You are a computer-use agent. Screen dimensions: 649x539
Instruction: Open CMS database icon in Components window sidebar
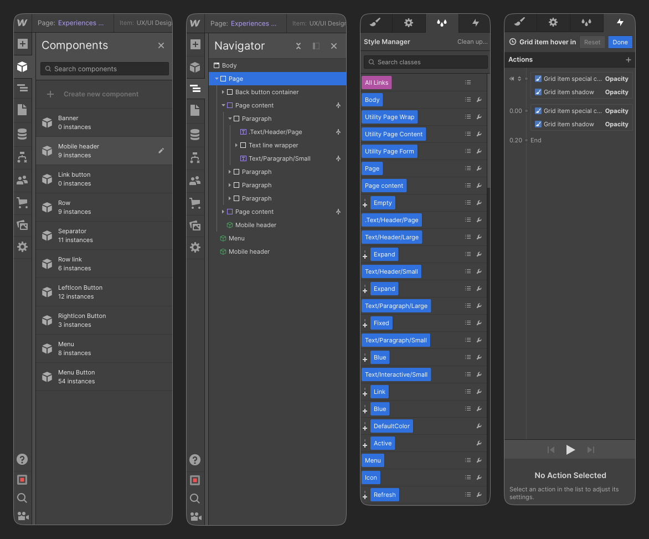pyautogui.click(x=22, y=134)
